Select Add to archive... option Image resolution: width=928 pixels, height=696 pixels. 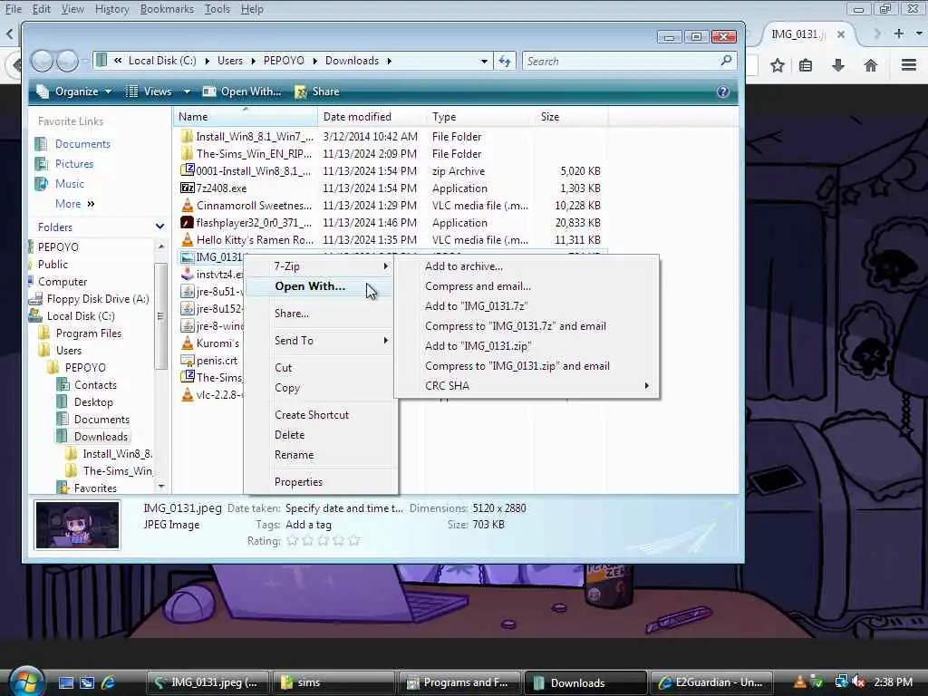pyautogui.click(x=464, y=266)
